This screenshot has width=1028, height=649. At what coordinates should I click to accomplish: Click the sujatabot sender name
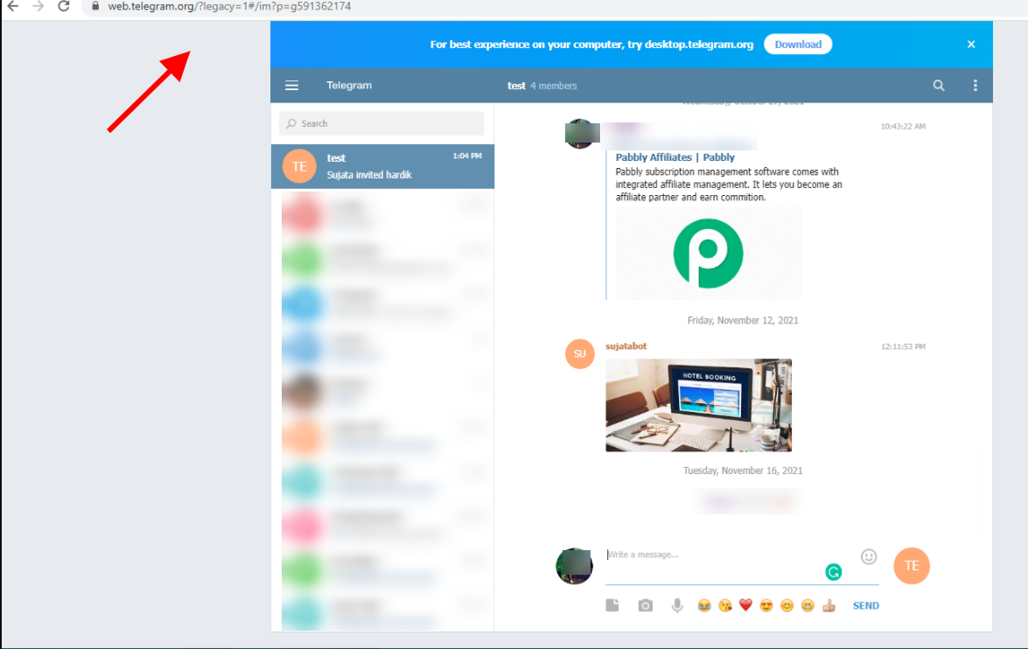(x=626, y=346)
